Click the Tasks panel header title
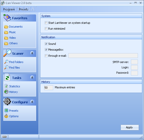 pyautogui.click(x=17, y=78)
